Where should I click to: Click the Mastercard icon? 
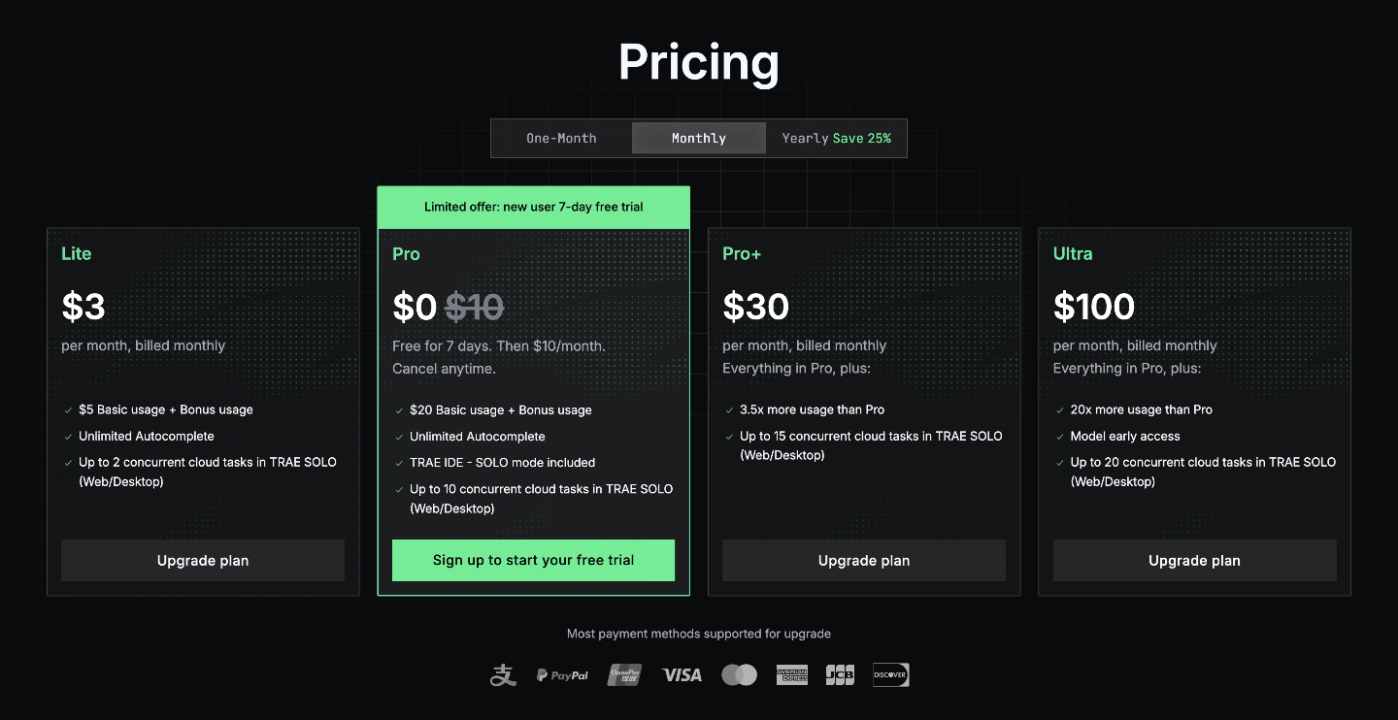point(739,675)
